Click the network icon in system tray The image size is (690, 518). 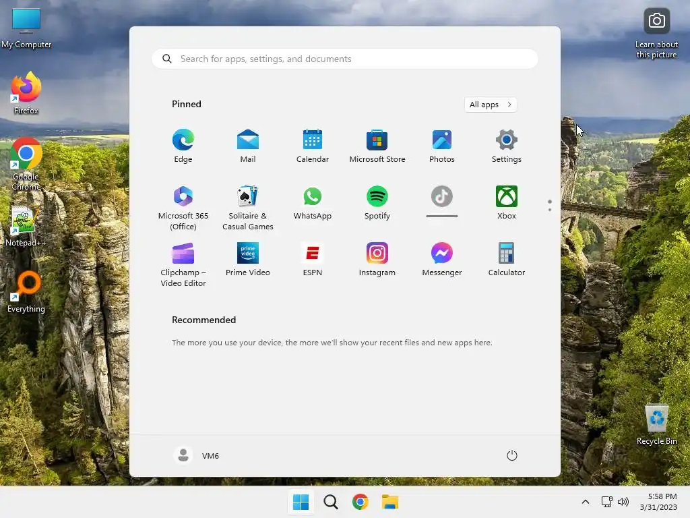pos(607,502)
